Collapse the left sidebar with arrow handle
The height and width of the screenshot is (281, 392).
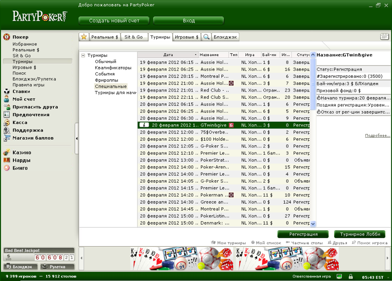pyautogui.click(x=77, y=138)
